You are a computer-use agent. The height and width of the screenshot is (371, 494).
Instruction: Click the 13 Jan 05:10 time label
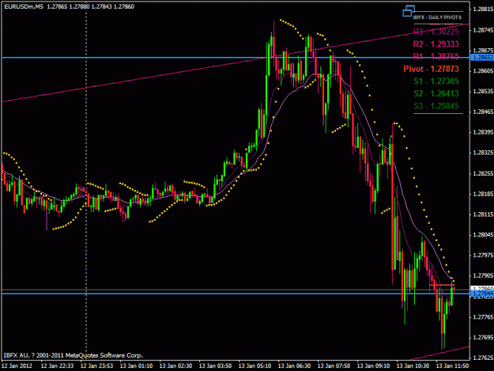(255, 366)
